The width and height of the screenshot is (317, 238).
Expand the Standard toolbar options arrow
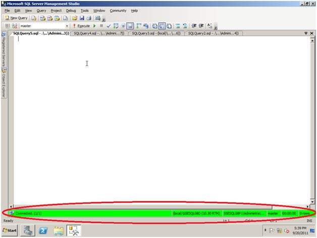click(103, 20)
